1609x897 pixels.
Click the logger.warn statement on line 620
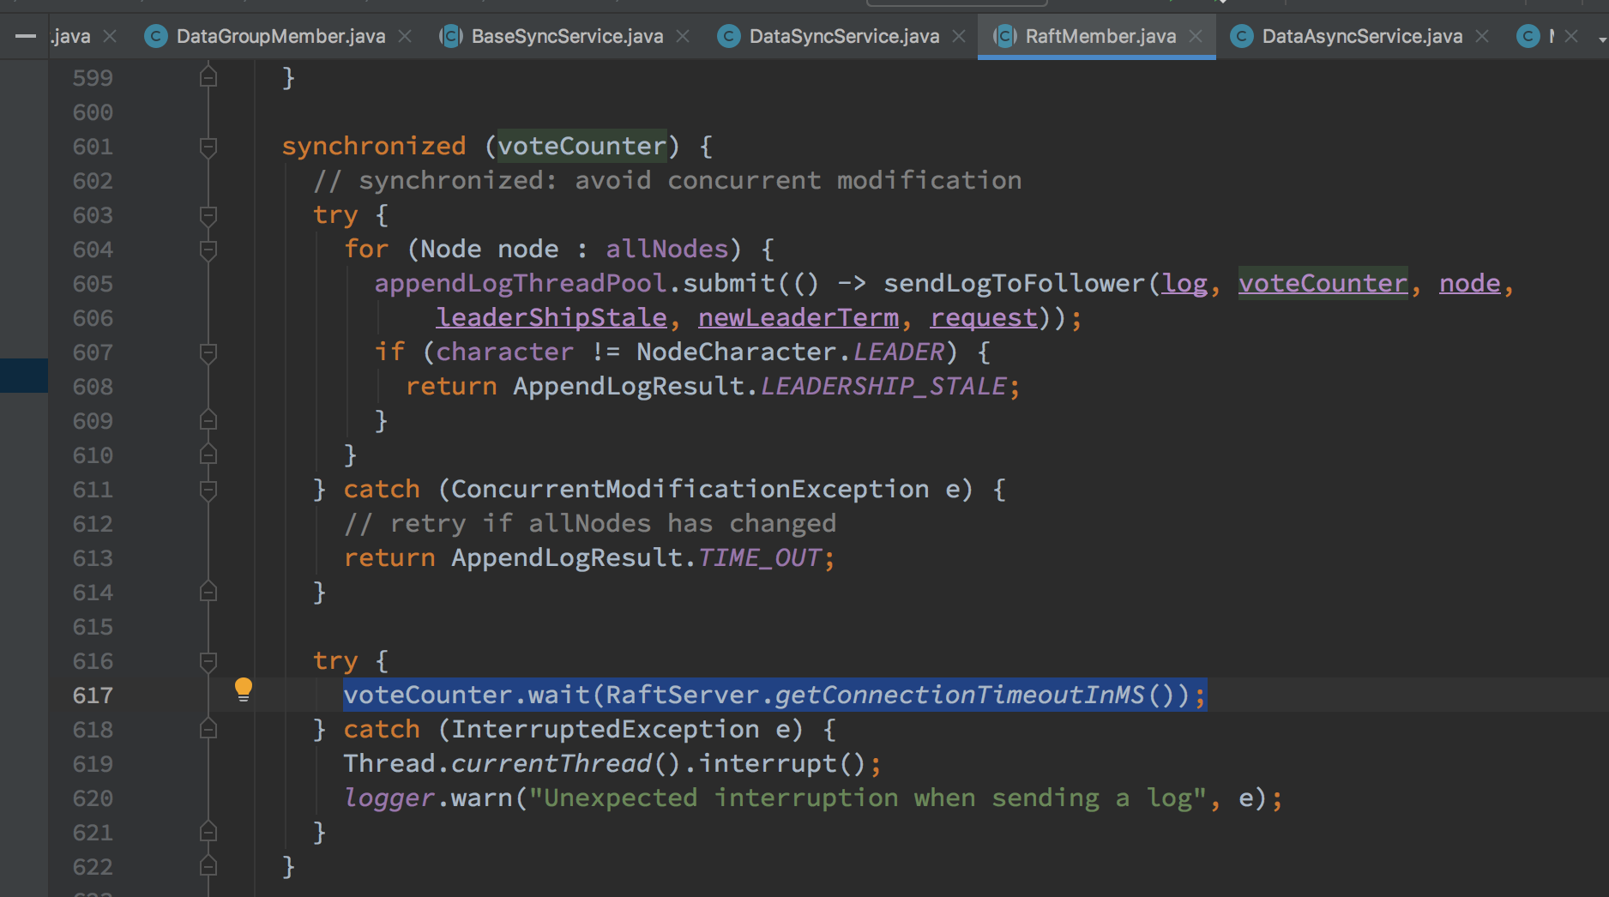[x=813, y=798]
